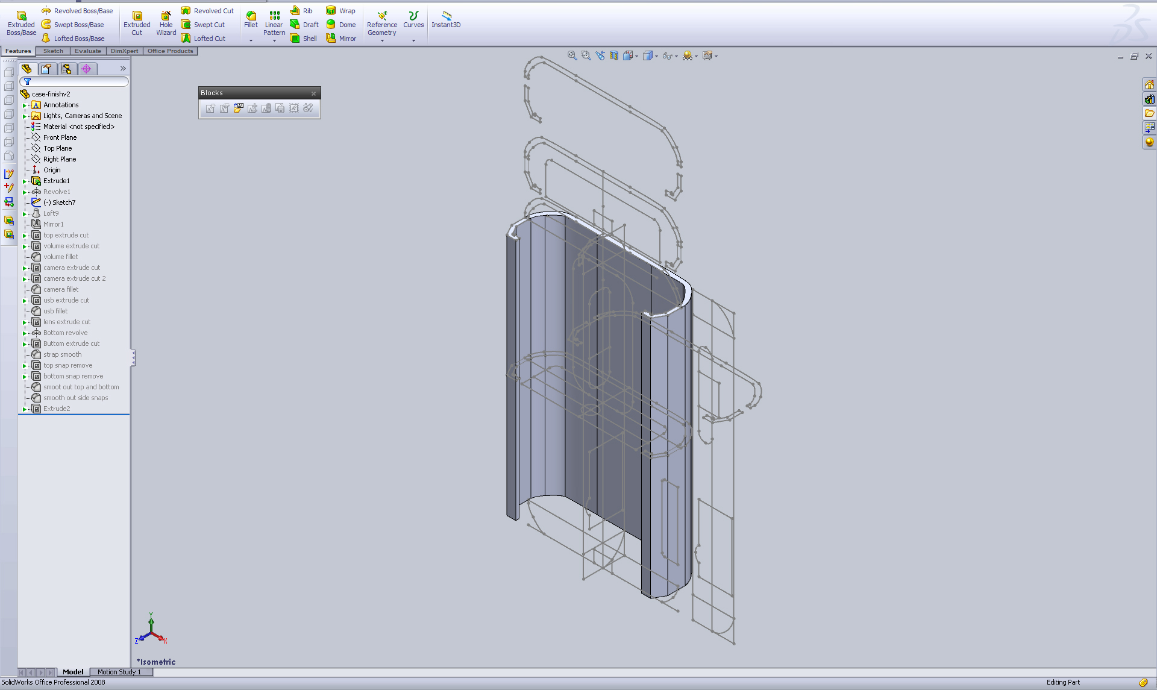1157x690 pixels.
Task: Expand the Extrude1 feature in the tree
Action: click(25, 181)
